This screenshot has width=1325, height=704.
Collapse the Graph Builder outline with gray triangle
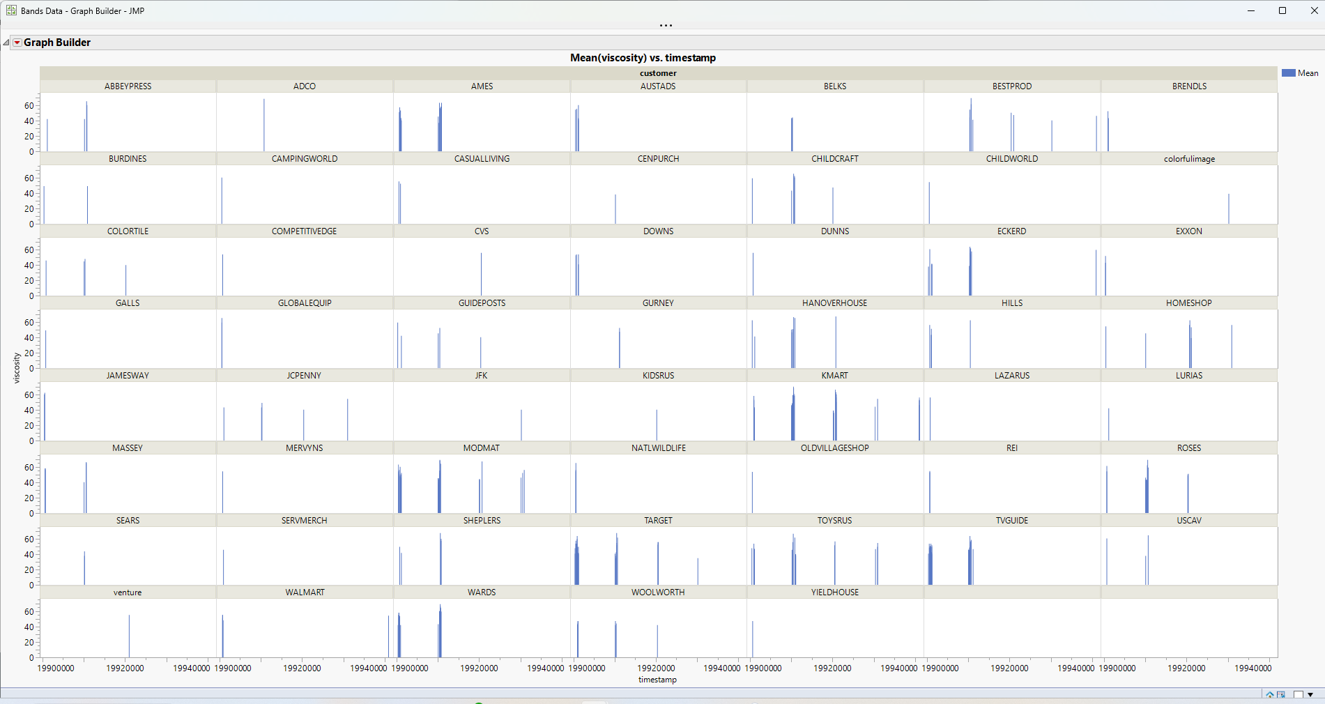[x=6, y=43]
